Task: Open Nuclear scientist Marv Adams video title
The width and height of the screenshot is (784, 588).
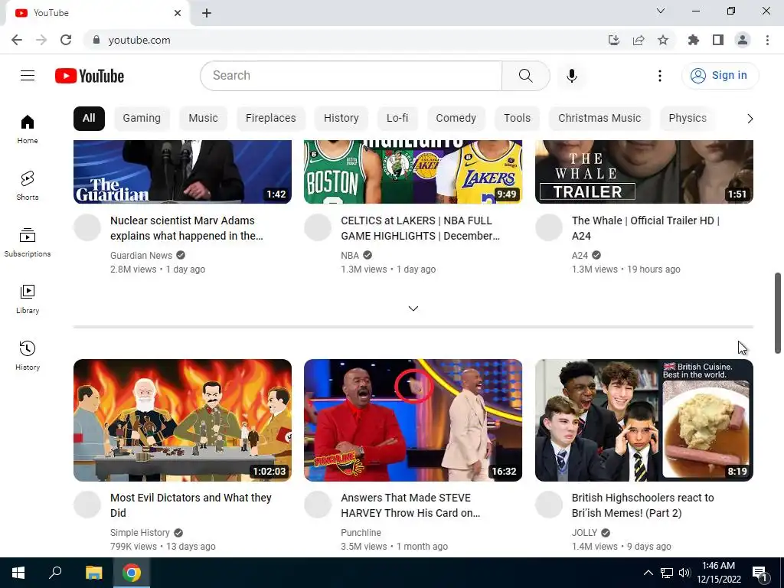Action: click(187, 228)
